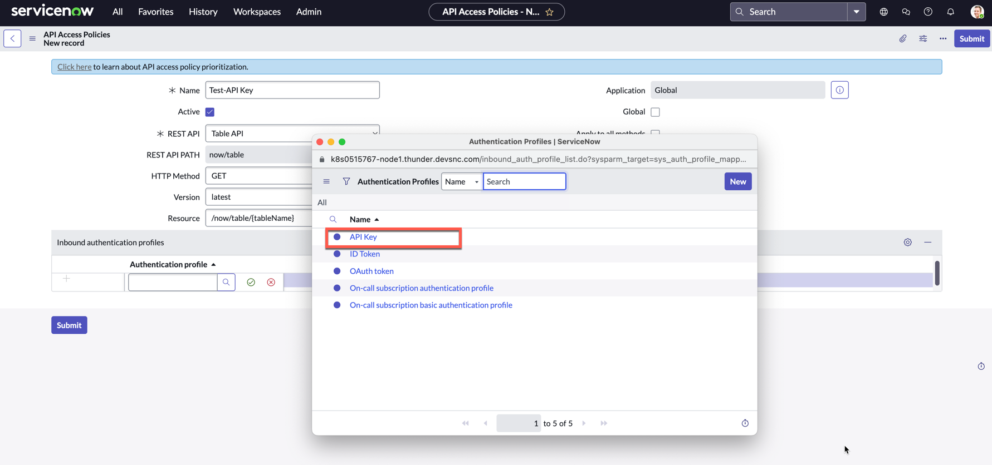Click the response time clock icon in popup
992x465 pixels.
coord(745,423)
